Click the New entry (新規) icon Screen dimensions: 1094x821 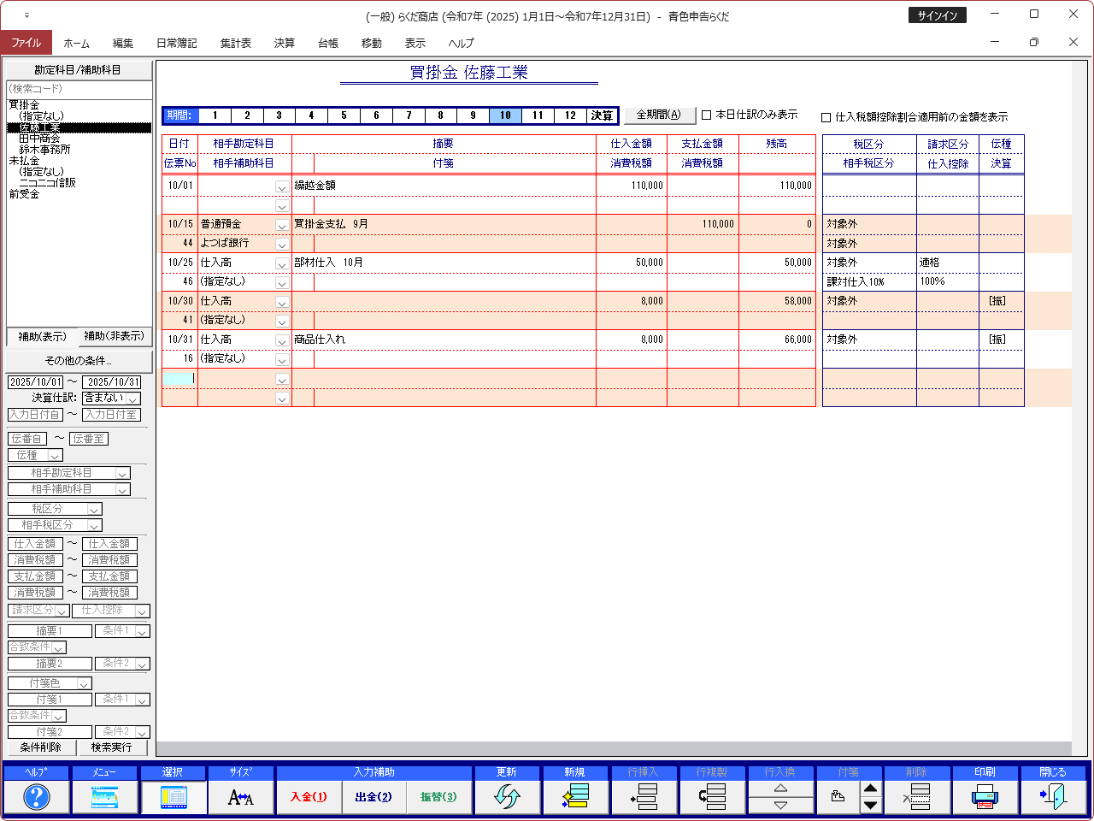point(575,797)
